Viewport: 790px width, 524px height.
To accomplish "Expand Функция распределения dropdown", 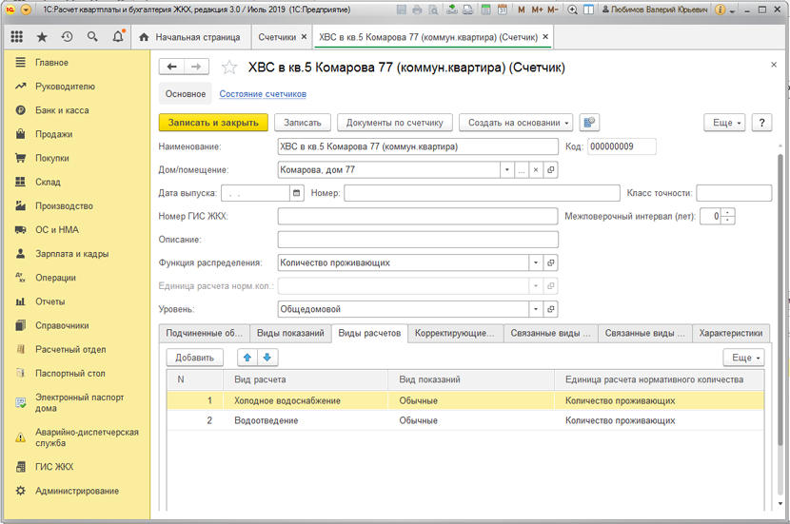I will click(535, 262).
